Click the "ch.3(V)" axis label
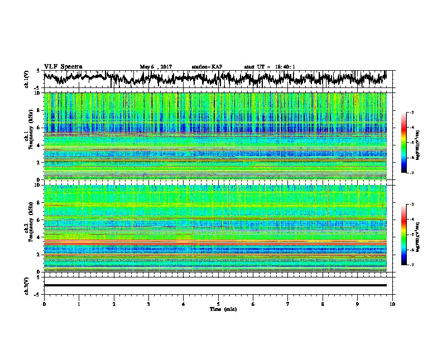Image resolution: width=442 pixels, height=341 pixels. pyautogui.click(x=27, y=286)
